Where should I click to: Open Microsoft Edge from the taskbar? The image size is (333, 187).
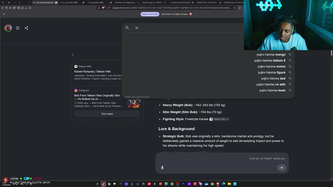coord(223,184)
